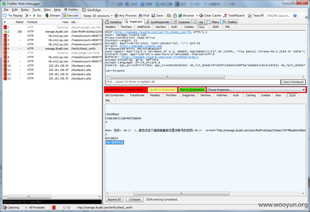Sort sessions by the Protocol column header
The width and height of the screenshot is (310, 212).
coord(32,22)
